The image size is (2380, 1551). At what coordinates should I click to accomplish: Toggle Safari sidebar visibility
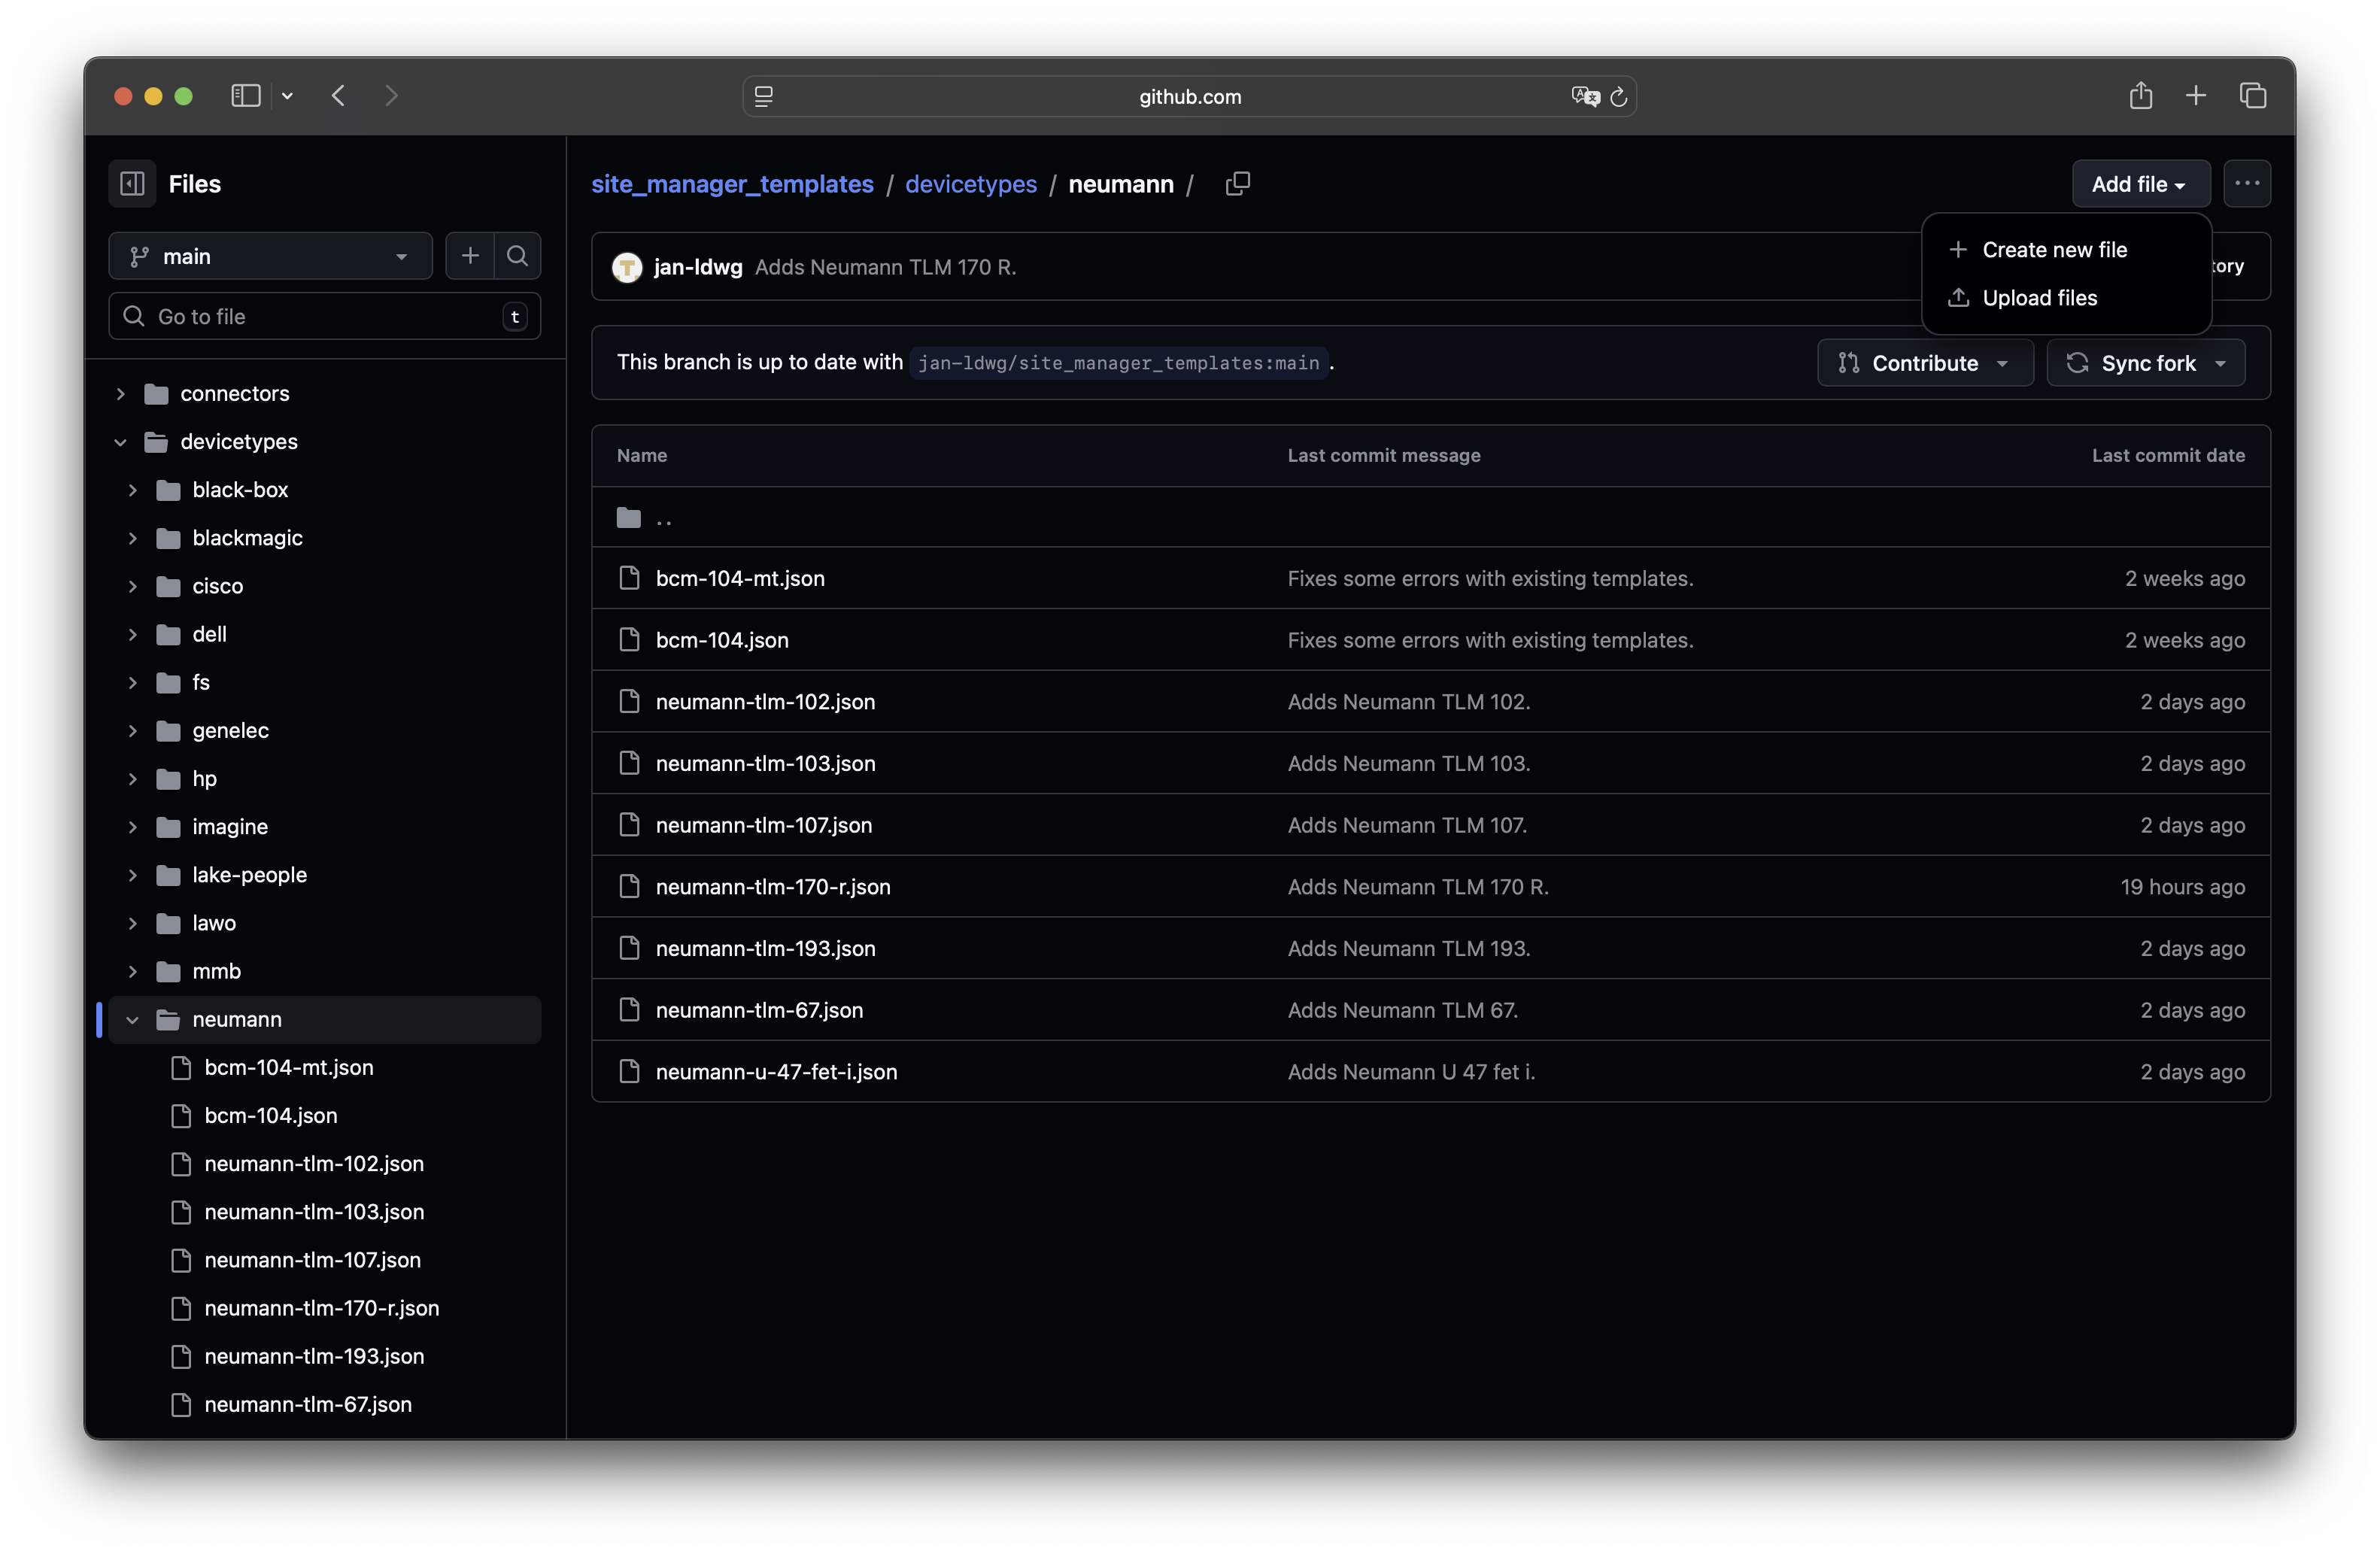pos(246,96)
